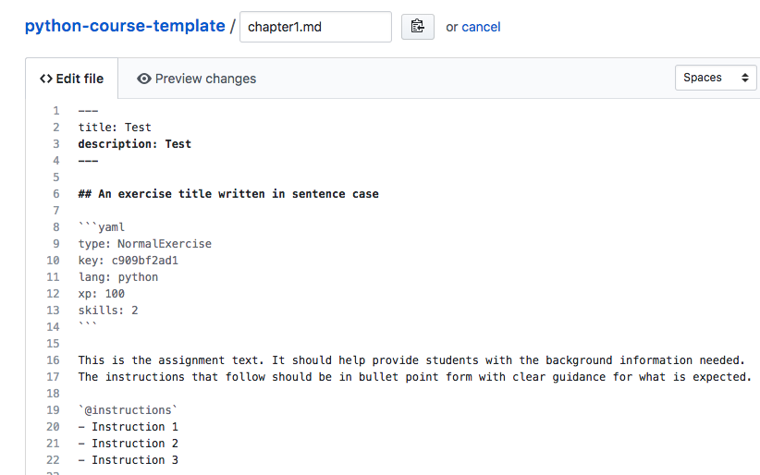Click the '```yaml' code fence line

click(x=102, y=227)
